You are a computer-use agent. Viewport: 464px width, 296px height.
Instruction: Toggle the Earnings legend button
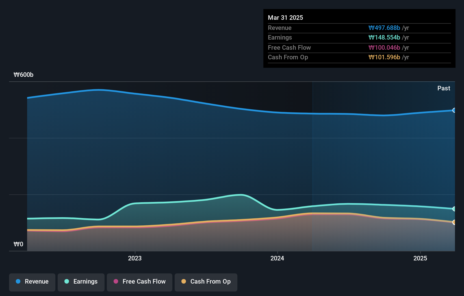tap(81, 282)
